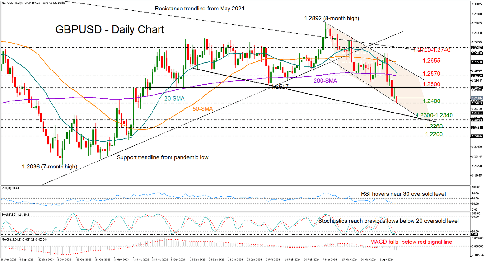Select the Resistance trendline from May 2021 label
The height and width of the screenshot is (263, 486).
(x=199, y=9)
